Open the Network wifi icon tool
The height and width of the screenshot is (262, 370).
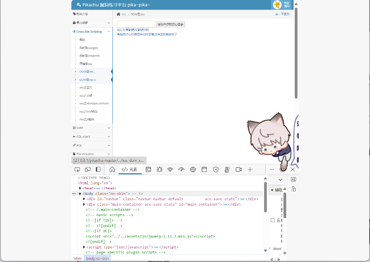point(170,169)
